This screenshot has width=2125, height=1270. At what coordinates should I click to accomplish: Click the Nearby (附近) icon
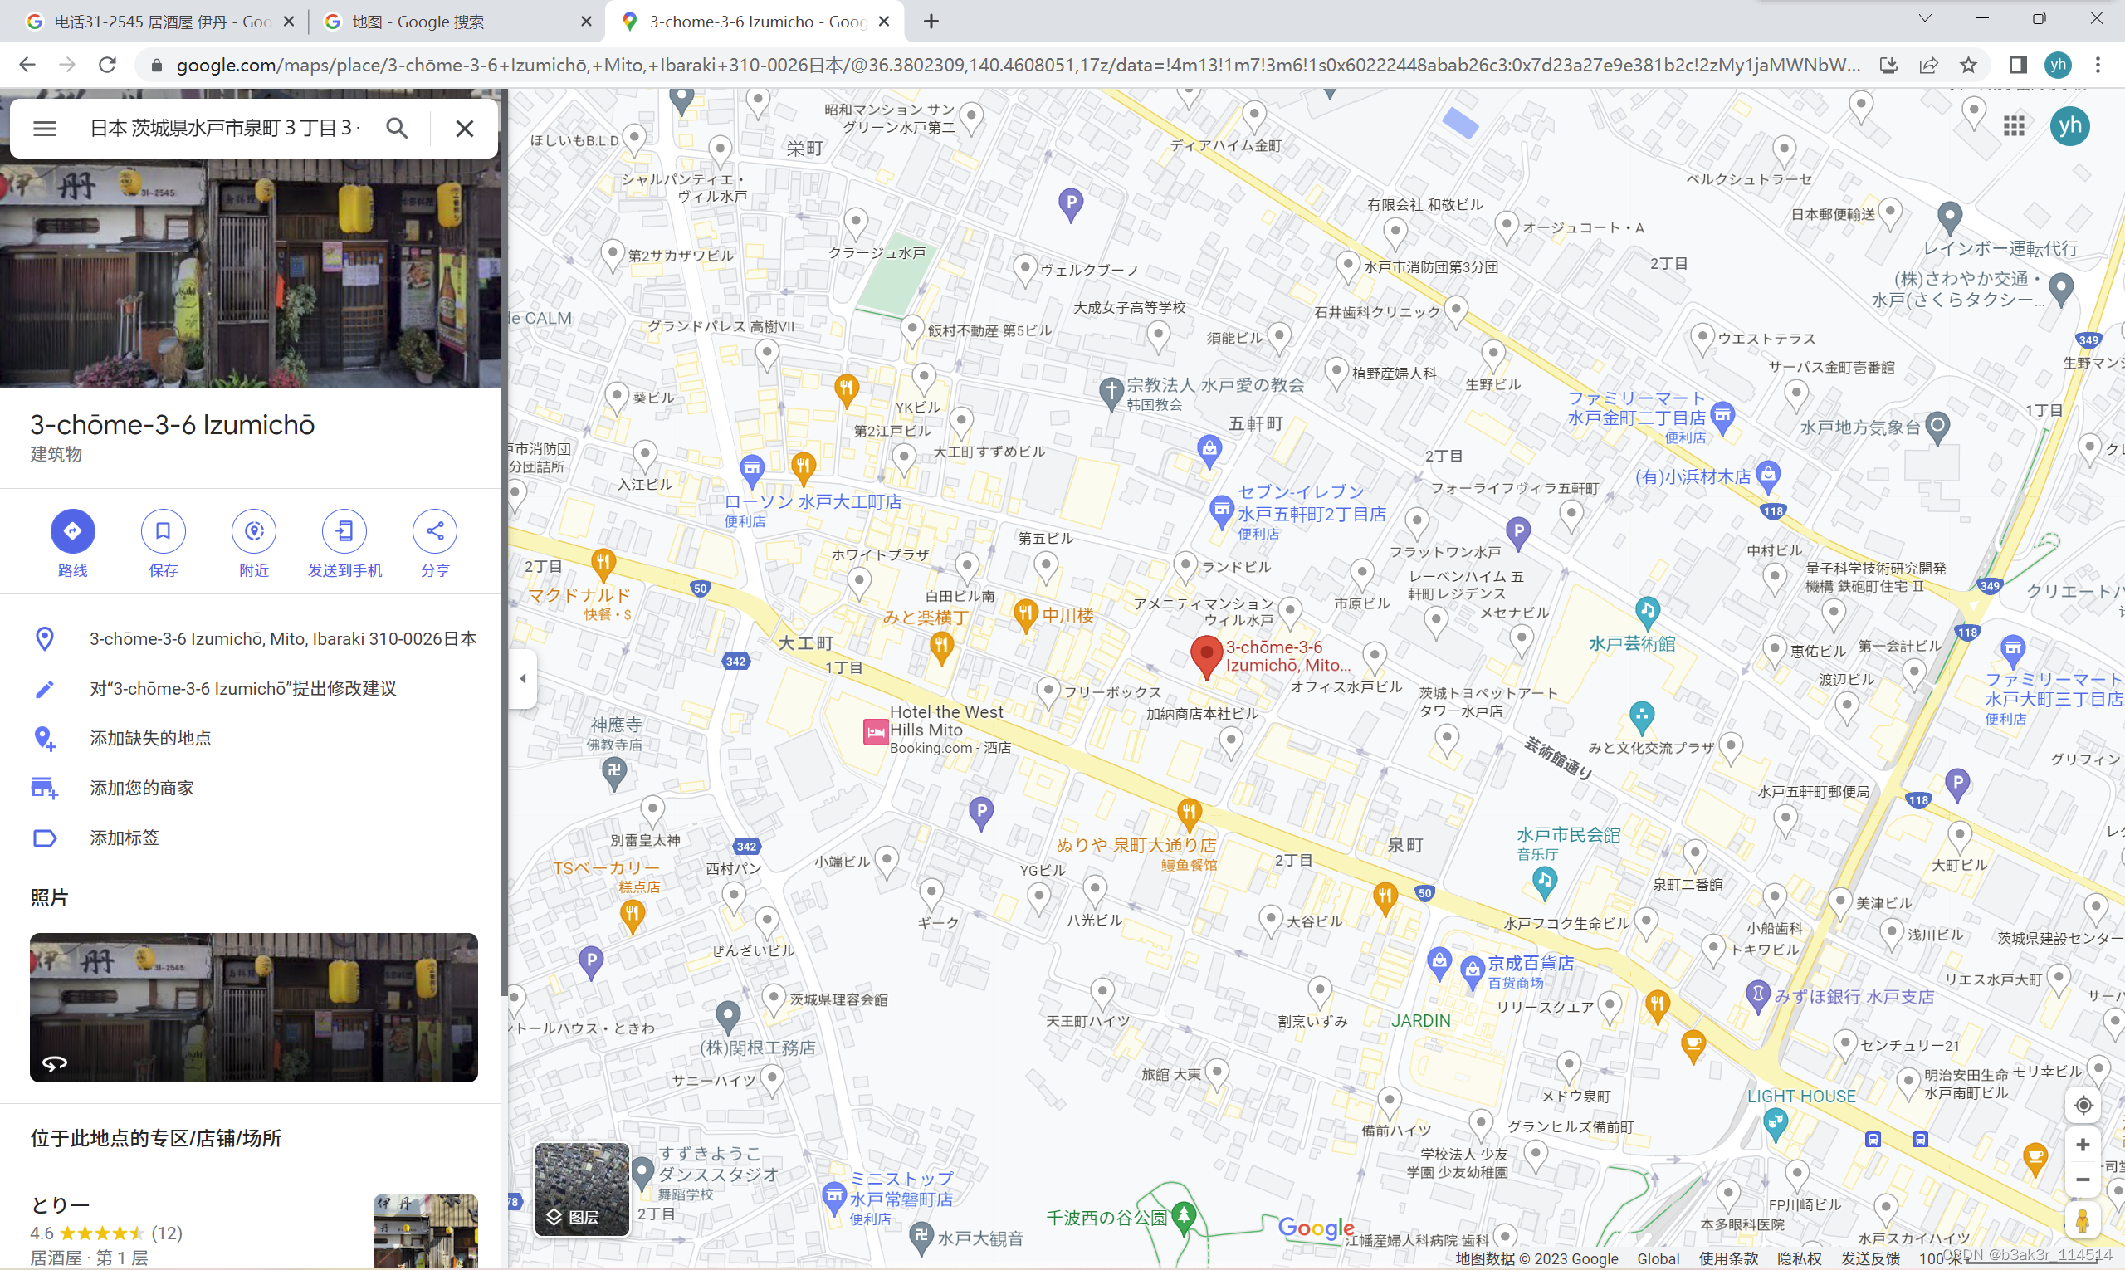[x=253, y=531]
